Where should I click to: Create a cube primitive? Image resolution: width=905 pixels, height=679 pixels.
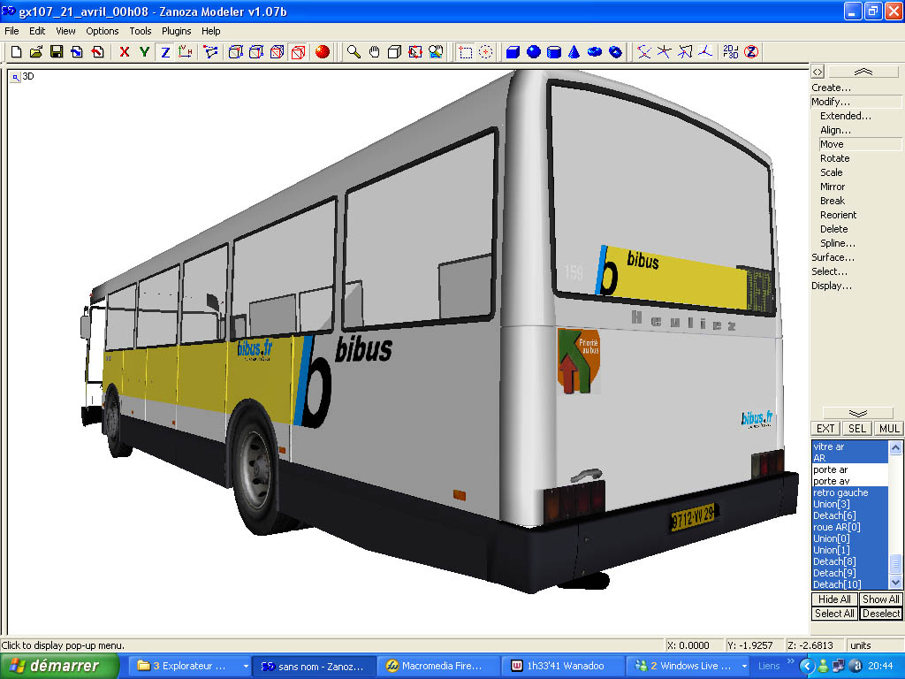click(513, 52)
